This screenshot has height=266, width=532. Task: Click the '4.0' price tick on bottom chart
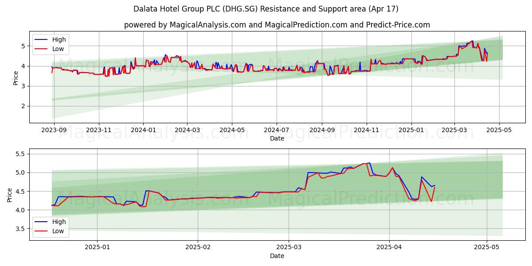pos(21,210)
